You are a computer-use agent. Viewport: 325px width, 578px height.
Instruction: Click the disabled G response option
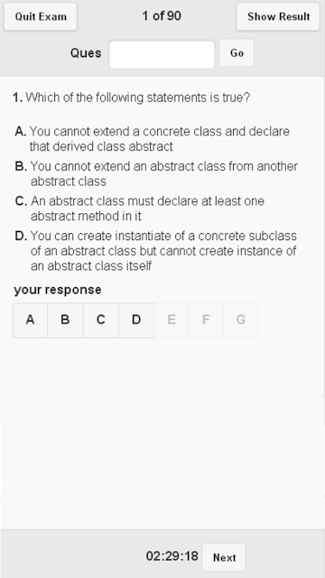[241, 320]
